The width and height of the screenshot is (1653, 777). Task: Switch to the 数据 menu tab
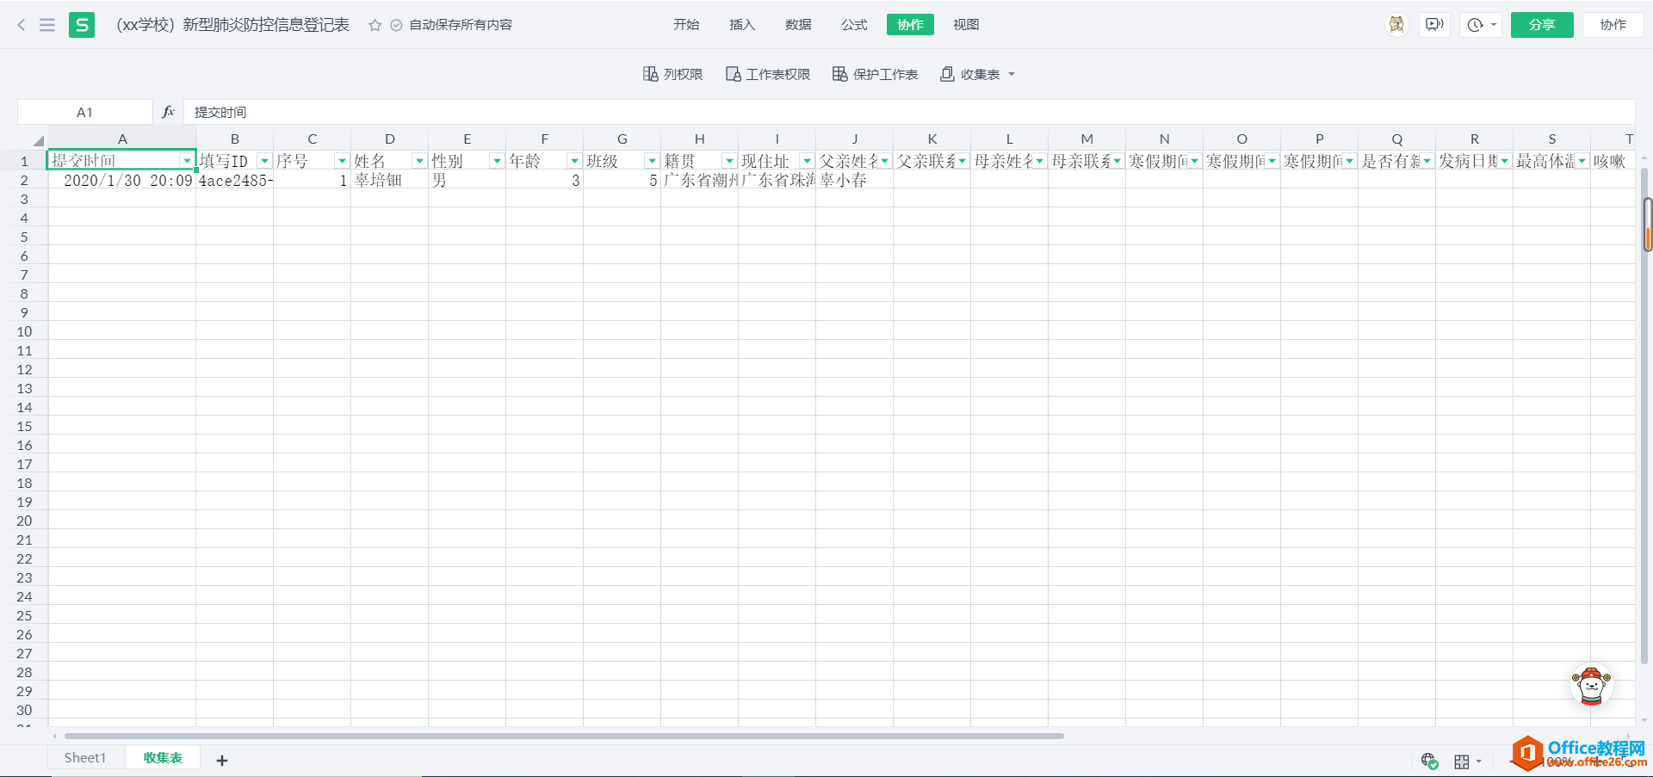coord(798,25)
